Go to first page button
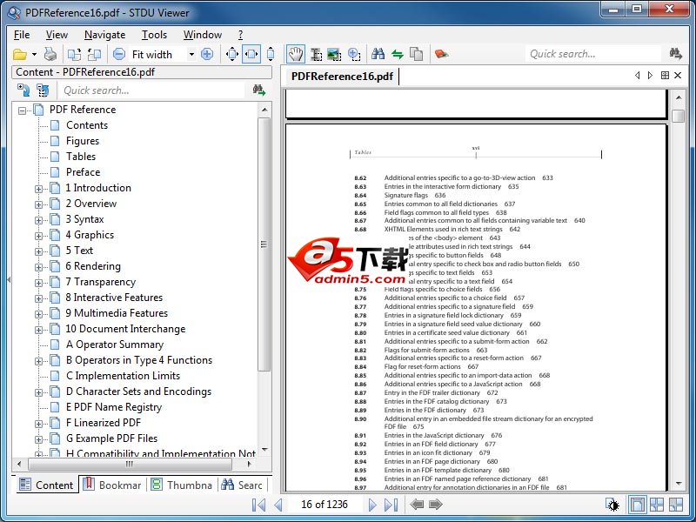 258,505
